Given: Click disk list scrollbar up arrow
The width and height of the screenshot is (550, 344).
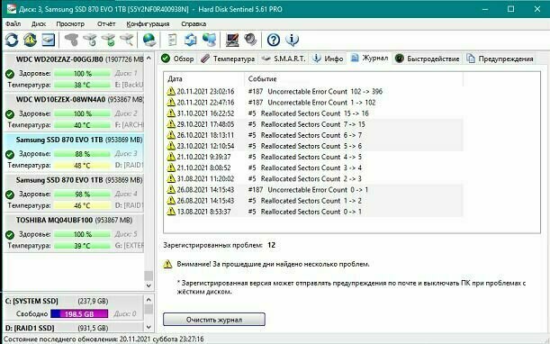Looking at the screenshot, I should click(x=149, y=58).
